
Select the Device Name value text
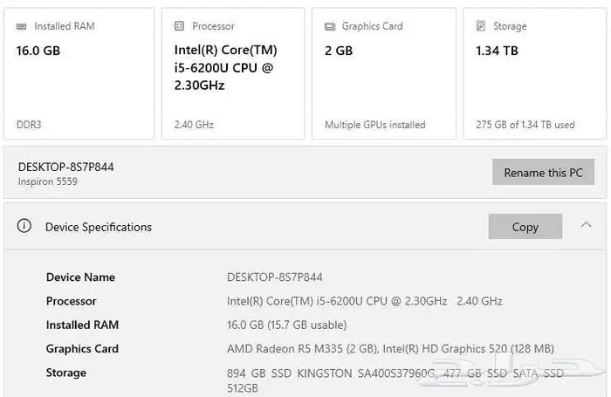(x=275, y=277)
